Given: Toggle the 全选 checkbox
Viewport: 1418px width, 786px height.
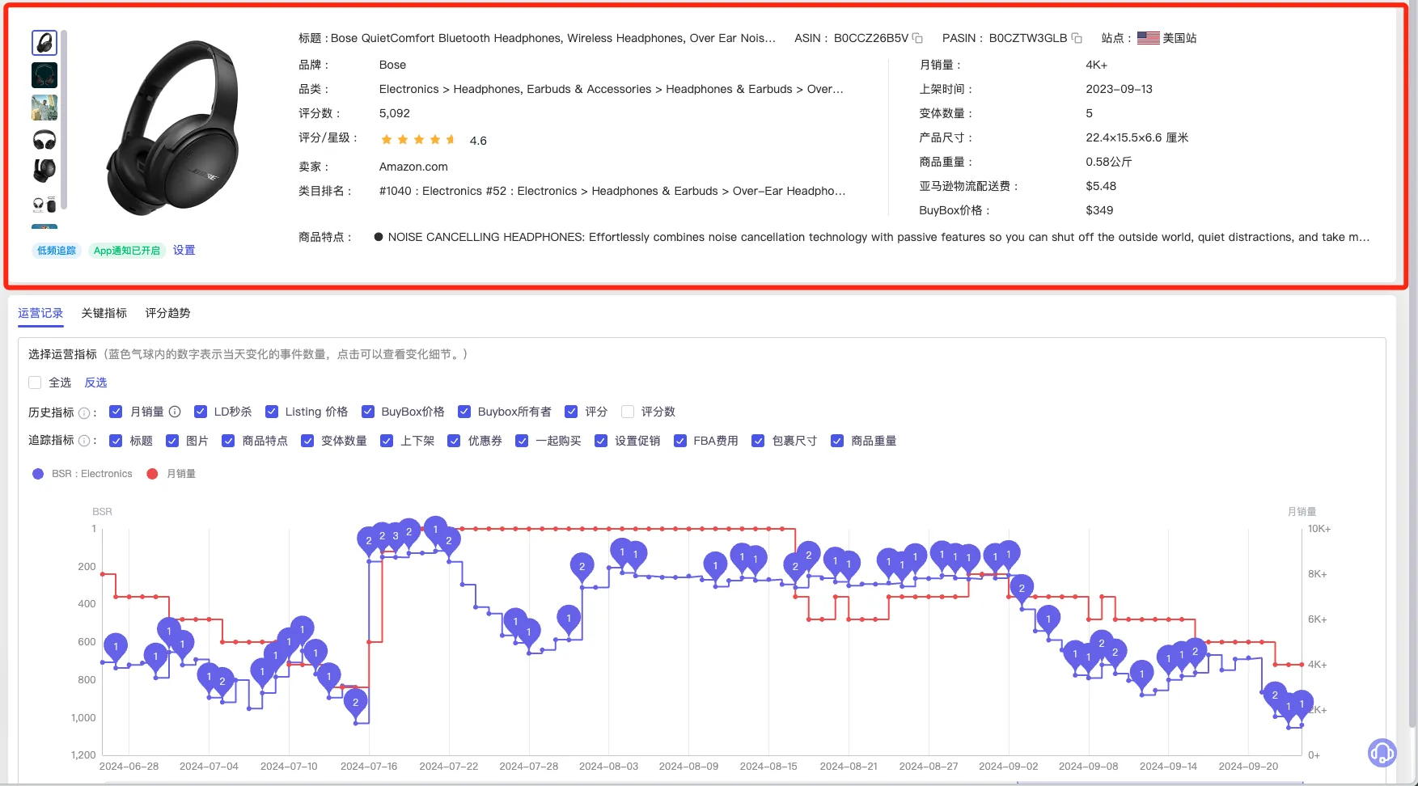Looking at the screenshot, I should [x=35, y=382].
